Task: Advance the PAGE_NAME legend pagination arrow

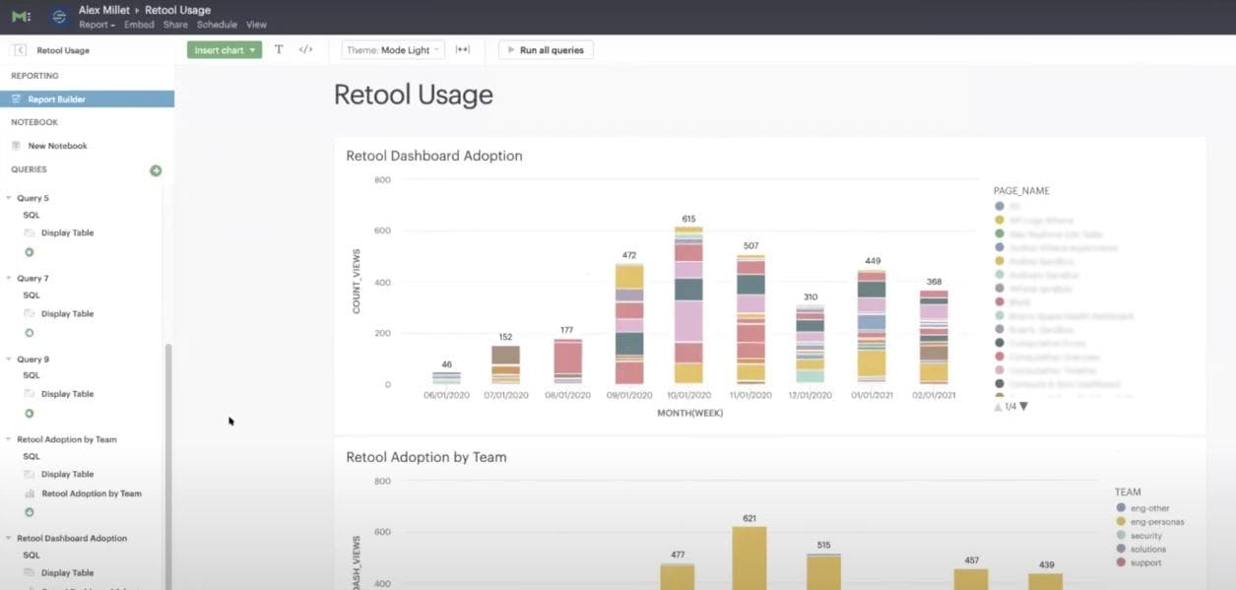Action: 1023,405
